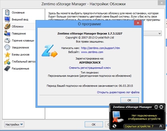Click the Внешний вид monitor icon
The image size is (167, 131).
point(7,19)
